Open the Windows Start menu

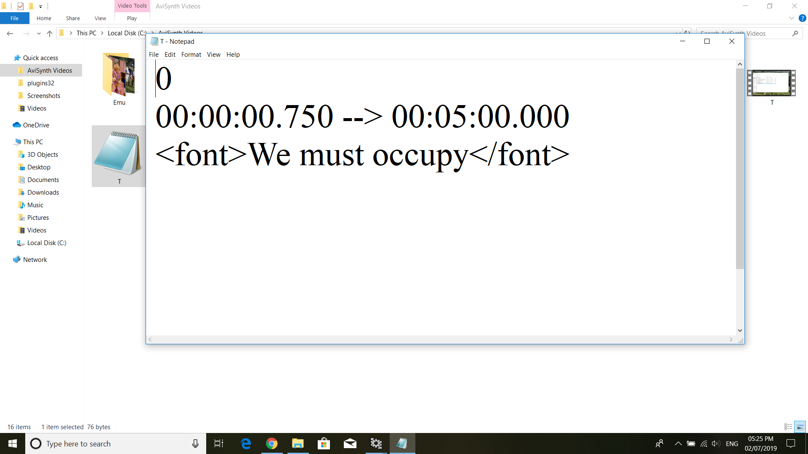coord(13,443)
